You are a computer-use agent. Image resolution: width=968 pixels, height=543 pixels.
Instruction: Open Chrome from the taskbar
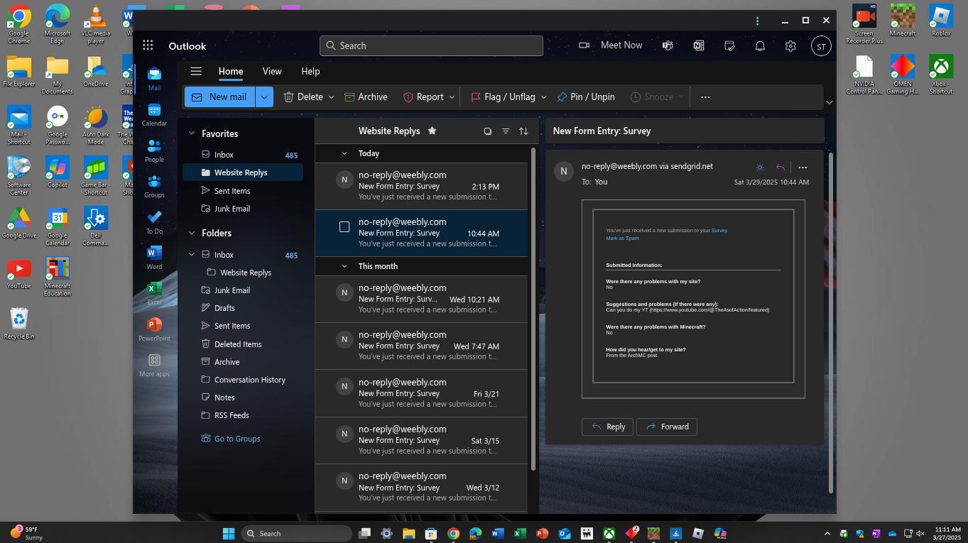pos(453,533)
